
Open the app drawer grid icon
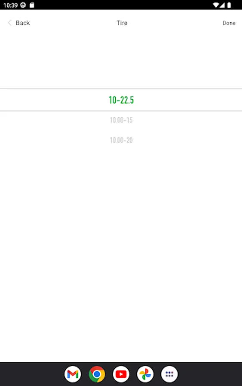pyautogui.click(x=169, y=374)
